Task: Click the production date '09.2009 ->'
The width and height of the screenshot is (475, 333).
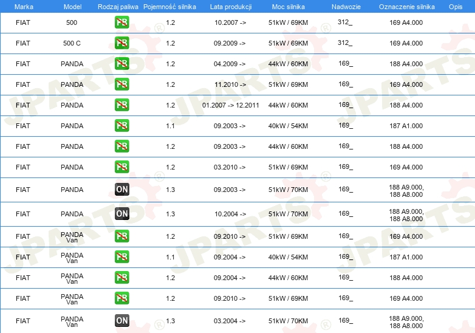Action: (x=230, y=43)
